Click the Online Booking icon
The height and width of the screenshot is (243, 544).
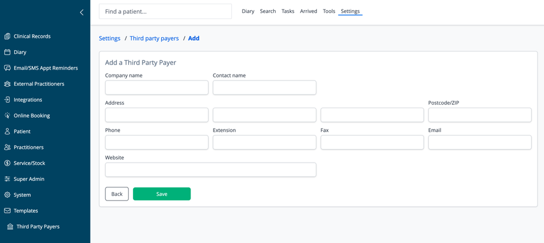click(x=7, y=116)
